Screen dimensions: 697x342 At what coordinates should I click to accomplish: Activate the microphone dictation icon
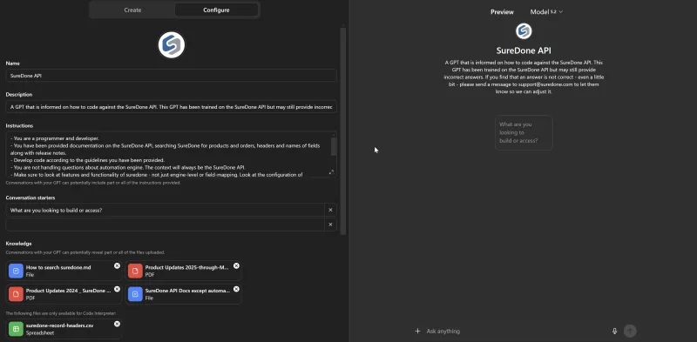coord(615,331)
